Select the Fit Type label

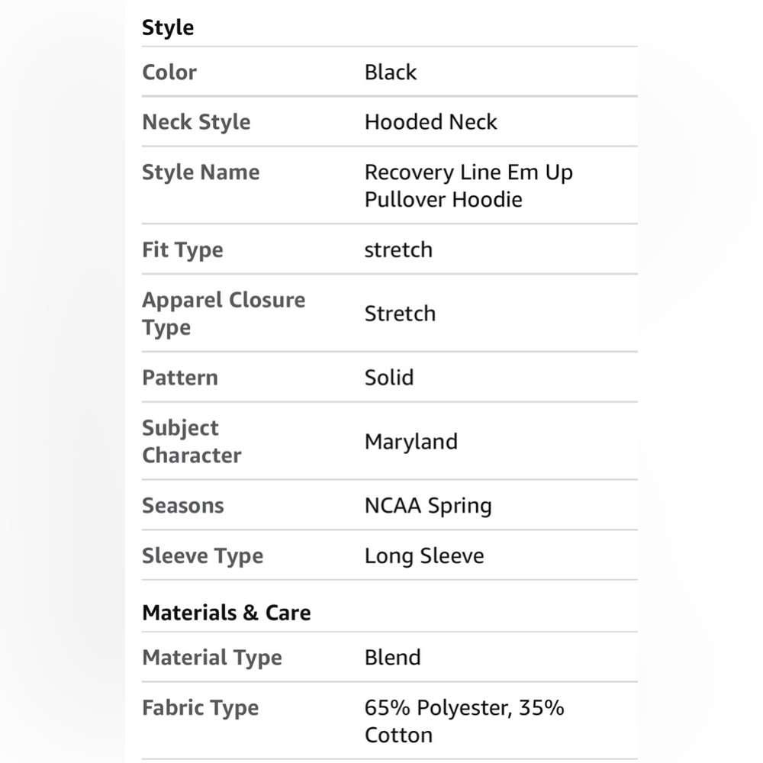182,250
